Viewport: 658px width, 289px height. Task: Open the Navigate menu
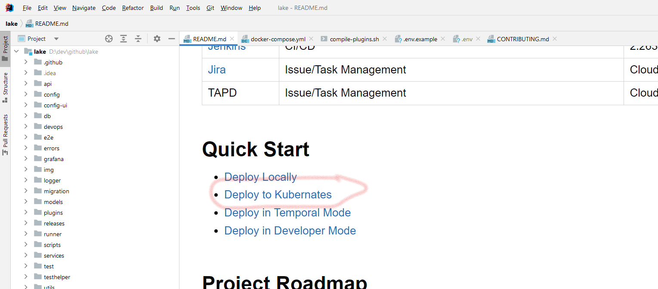[84, 8]
